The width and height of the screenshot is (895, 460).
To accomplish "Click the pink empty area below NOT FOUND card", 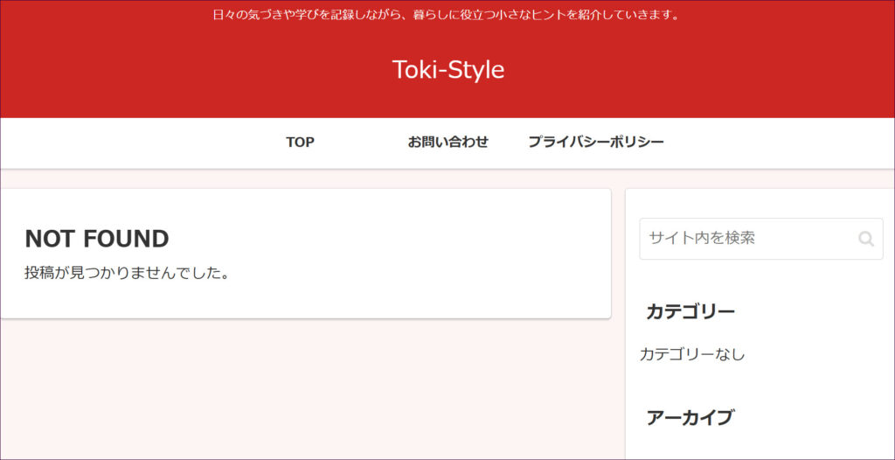I will click(306, 394).
